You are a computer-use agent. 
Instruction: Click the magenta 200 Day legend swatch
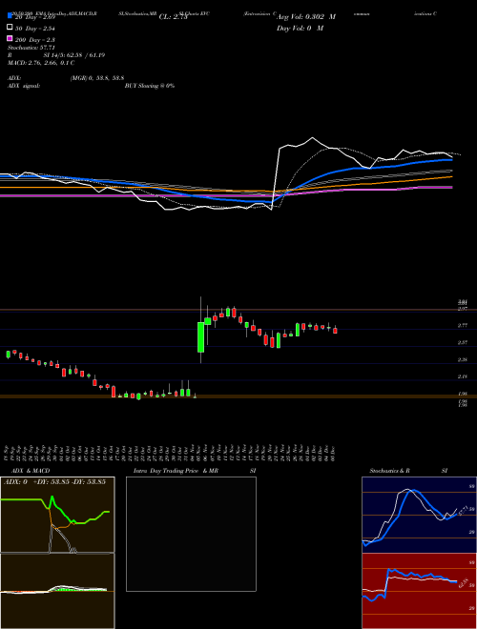10,38
